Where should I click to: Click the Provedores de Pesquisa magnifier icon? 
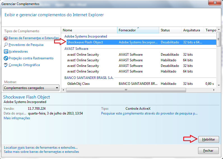pos(6,45)
